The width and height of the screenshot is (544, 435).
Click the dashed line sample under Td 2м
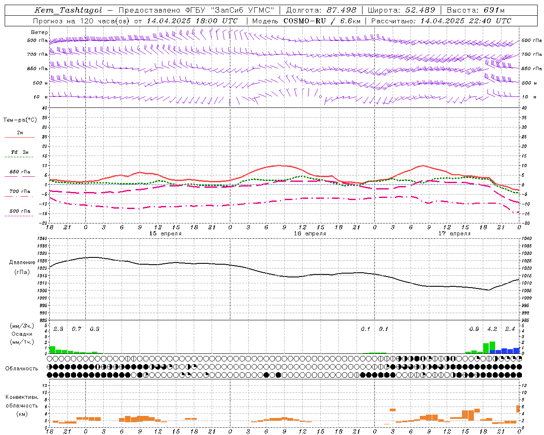pos(20,157)
